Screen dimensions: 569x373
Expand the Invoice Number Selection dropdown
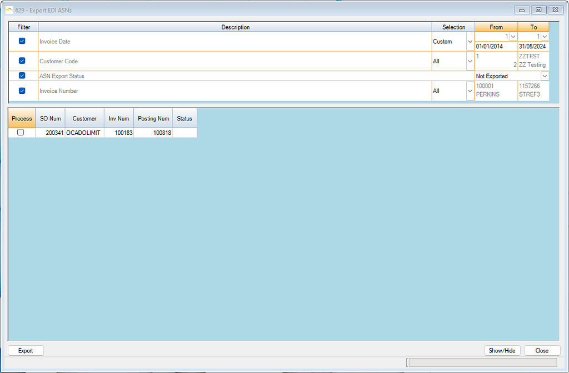(470, 91)
